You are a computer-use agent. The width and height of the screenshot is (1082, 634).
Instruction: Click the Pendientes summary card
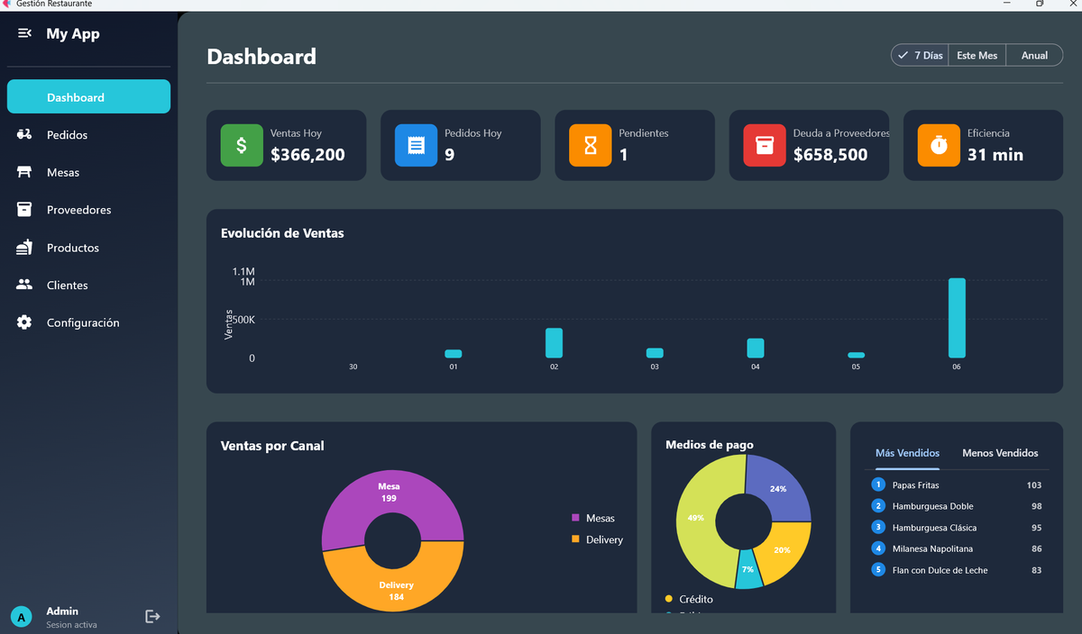(634, 145)
